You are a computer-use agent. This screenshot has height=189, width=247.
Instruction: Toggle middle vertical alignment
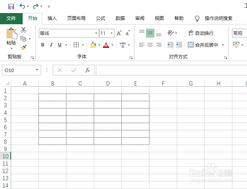[150, 33]
